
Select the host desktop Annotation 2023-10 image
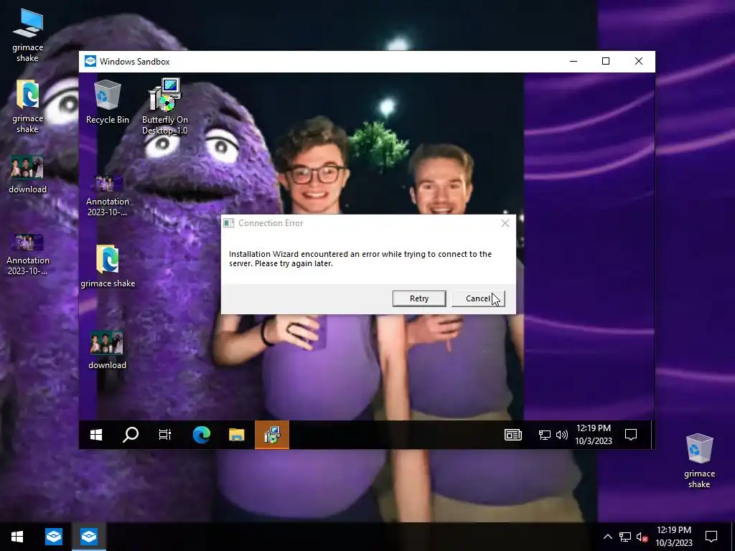click(28, 255)
